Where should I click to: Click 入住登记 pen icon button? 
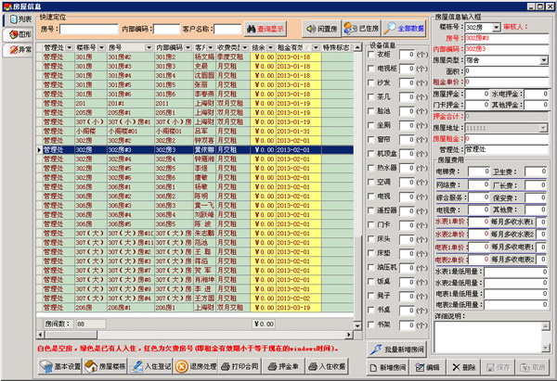[150, 366]
